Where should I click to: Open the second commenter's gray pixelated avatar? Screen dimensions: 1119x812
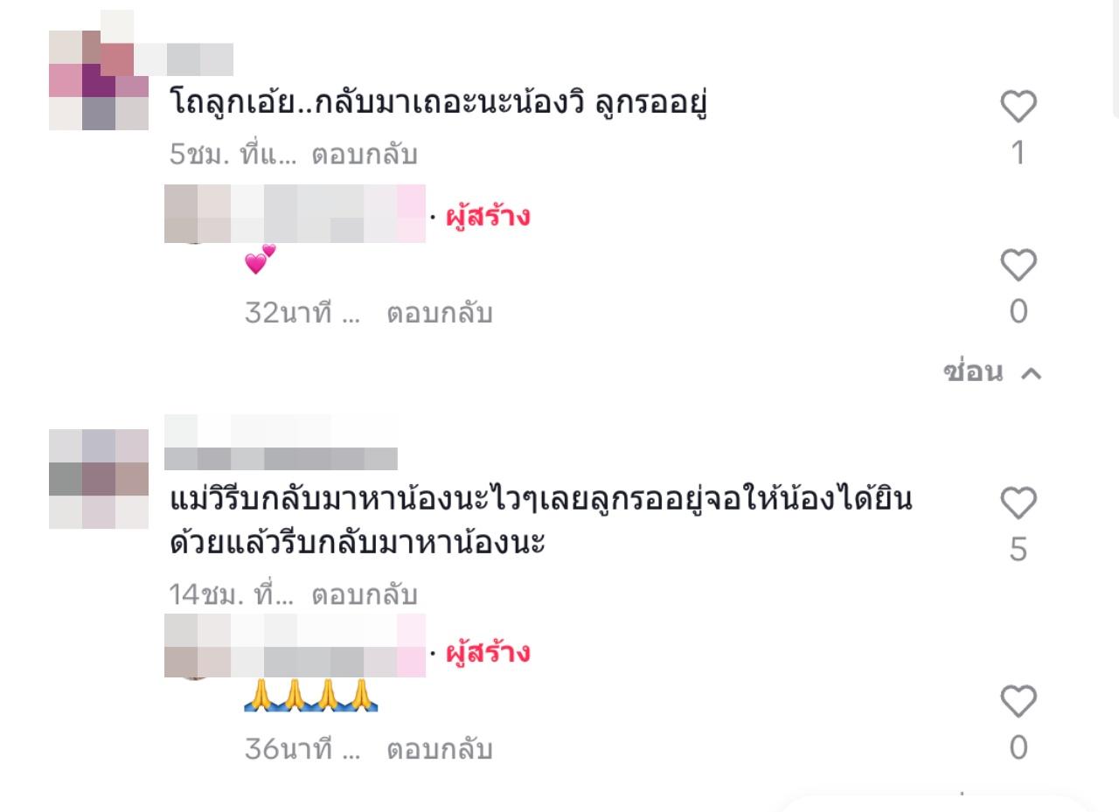[x=99, y=479]
